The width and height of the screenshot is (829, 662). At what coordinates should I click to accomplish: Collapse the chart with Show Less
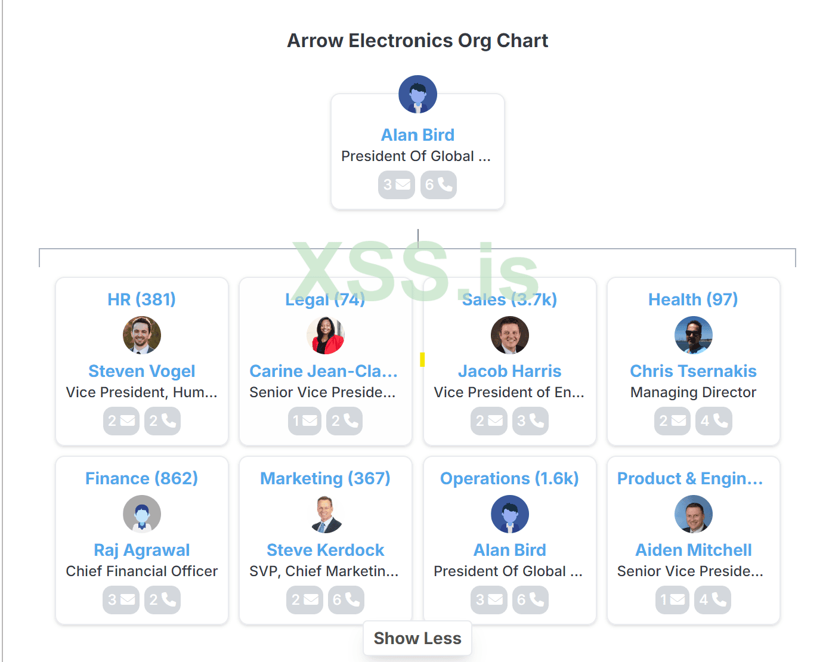pos(417,638)
